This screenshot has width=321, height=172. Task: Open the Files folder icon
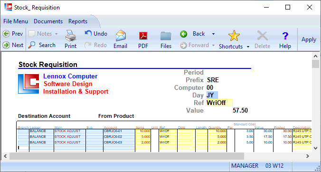[x=166, y=36]
